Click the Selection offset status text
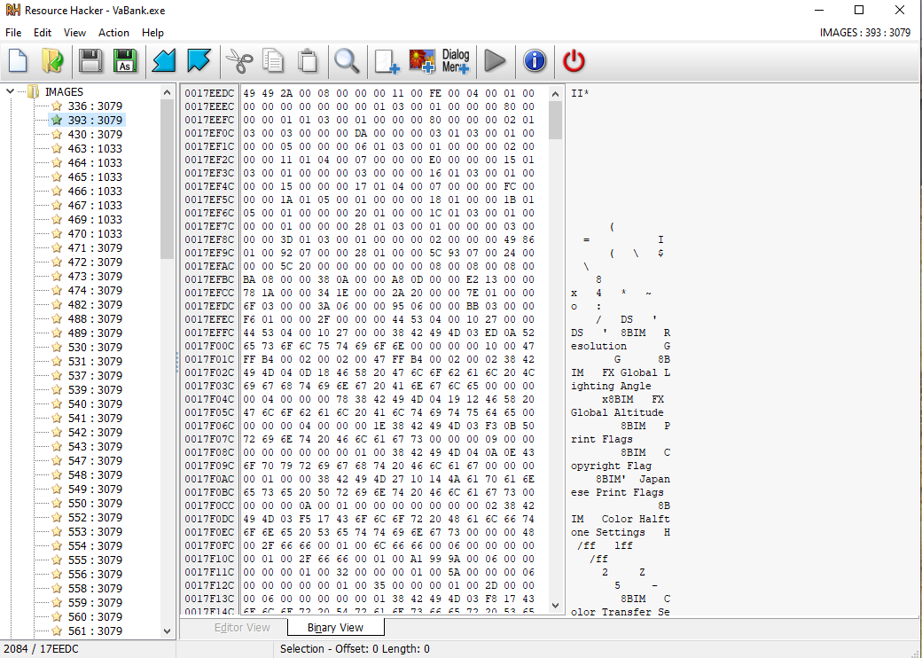The image size is (922, 658). click(355, 648)
